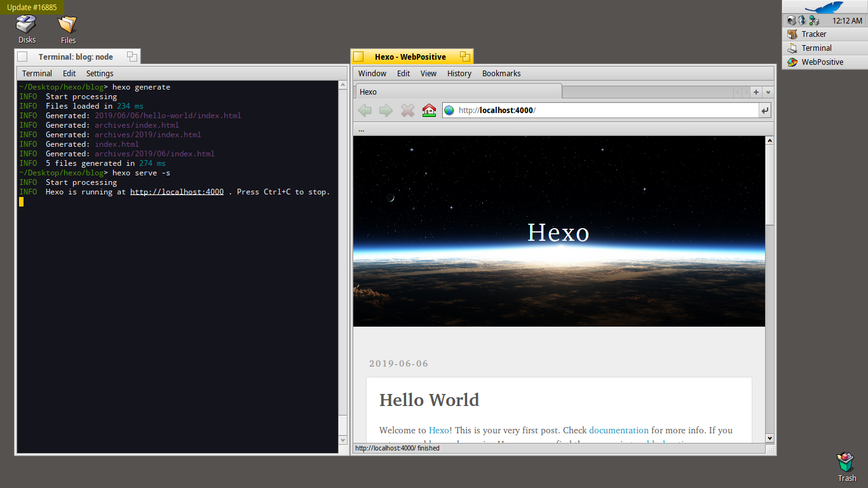Click the WebPositive window close box
Viewport: 868px width, 488px height.
coord(358,57)
